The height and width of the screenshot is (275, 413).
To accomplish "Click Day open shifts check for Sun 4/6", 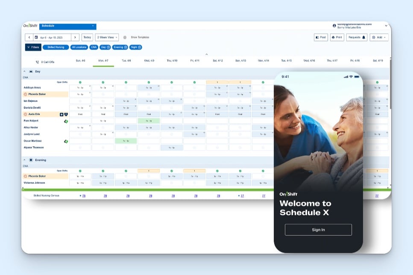I will tap(80, 82).
